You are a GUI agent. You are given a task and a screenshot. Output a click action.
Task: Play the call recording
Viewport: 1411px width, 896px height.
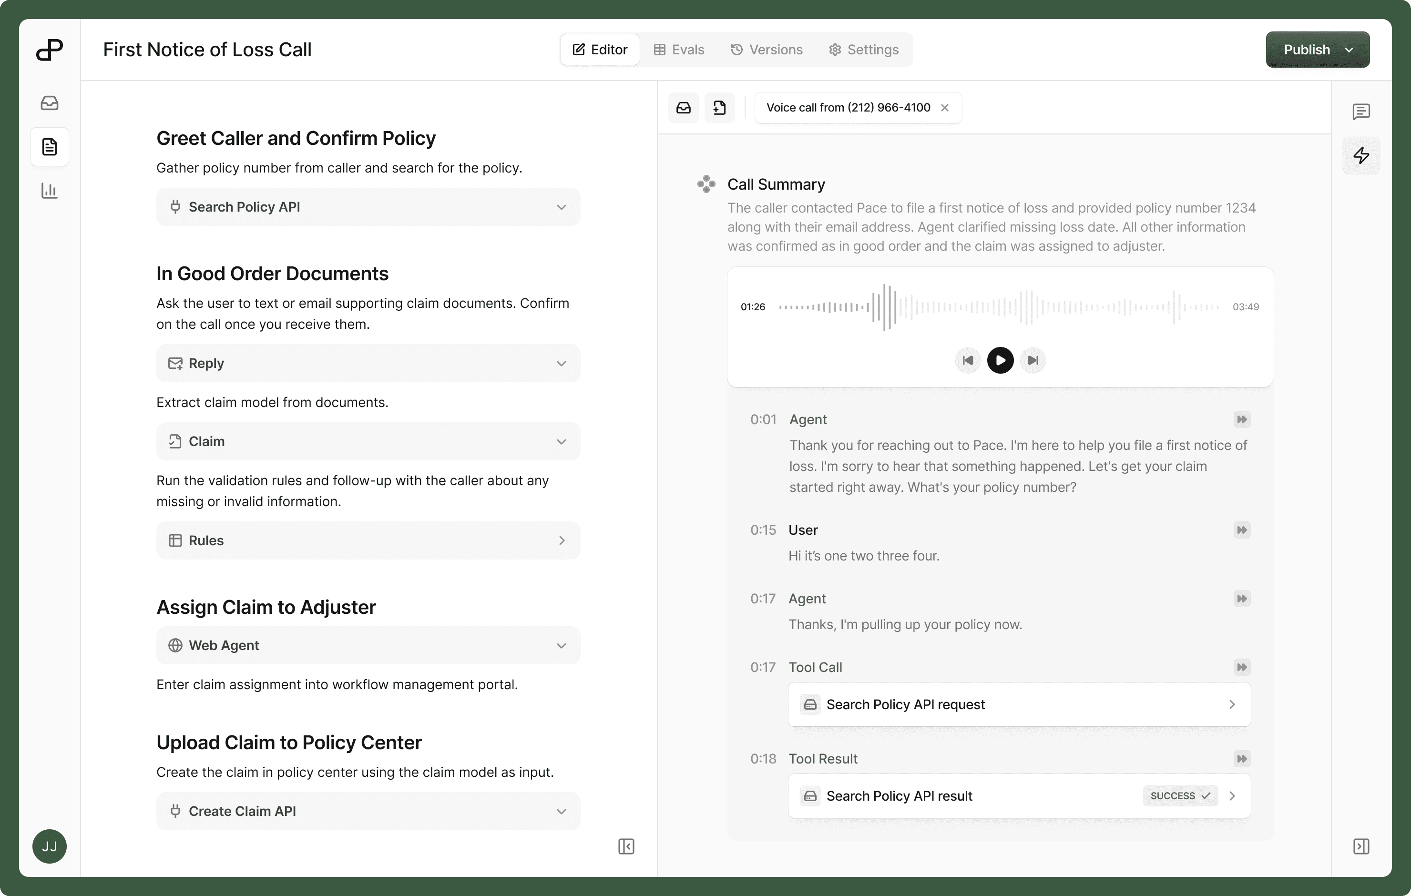pos(1000,360)
